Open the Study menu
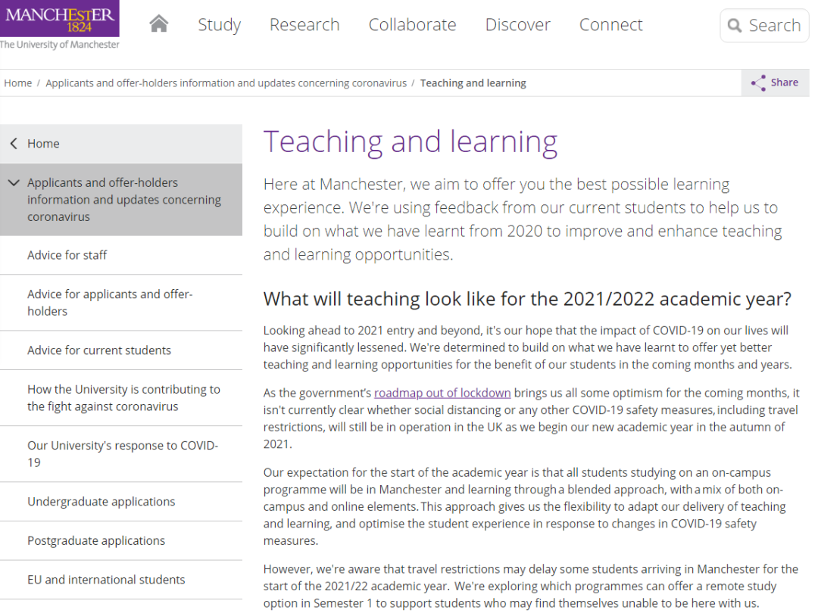This screenshot has width=818, height=613. pyautogui.click(x=219, y=25)
